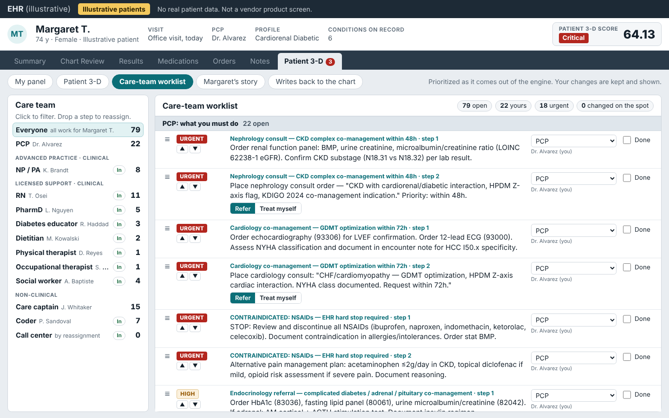669x418 pixels.
Task: Move Endocrinology referral step 1 up
Action: pos(183,405)
